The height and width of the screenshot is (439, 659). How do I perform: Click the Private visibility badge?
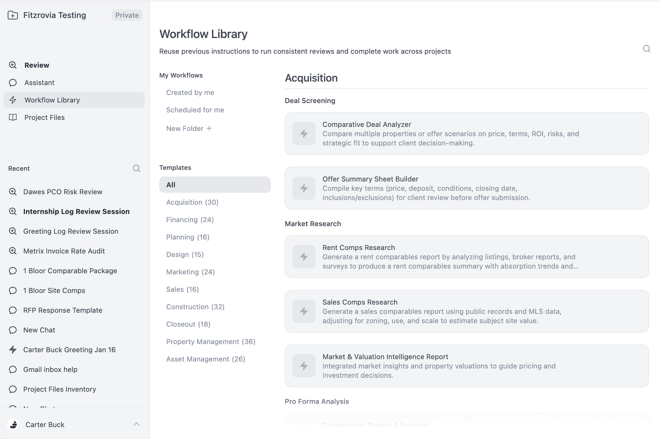127,15
